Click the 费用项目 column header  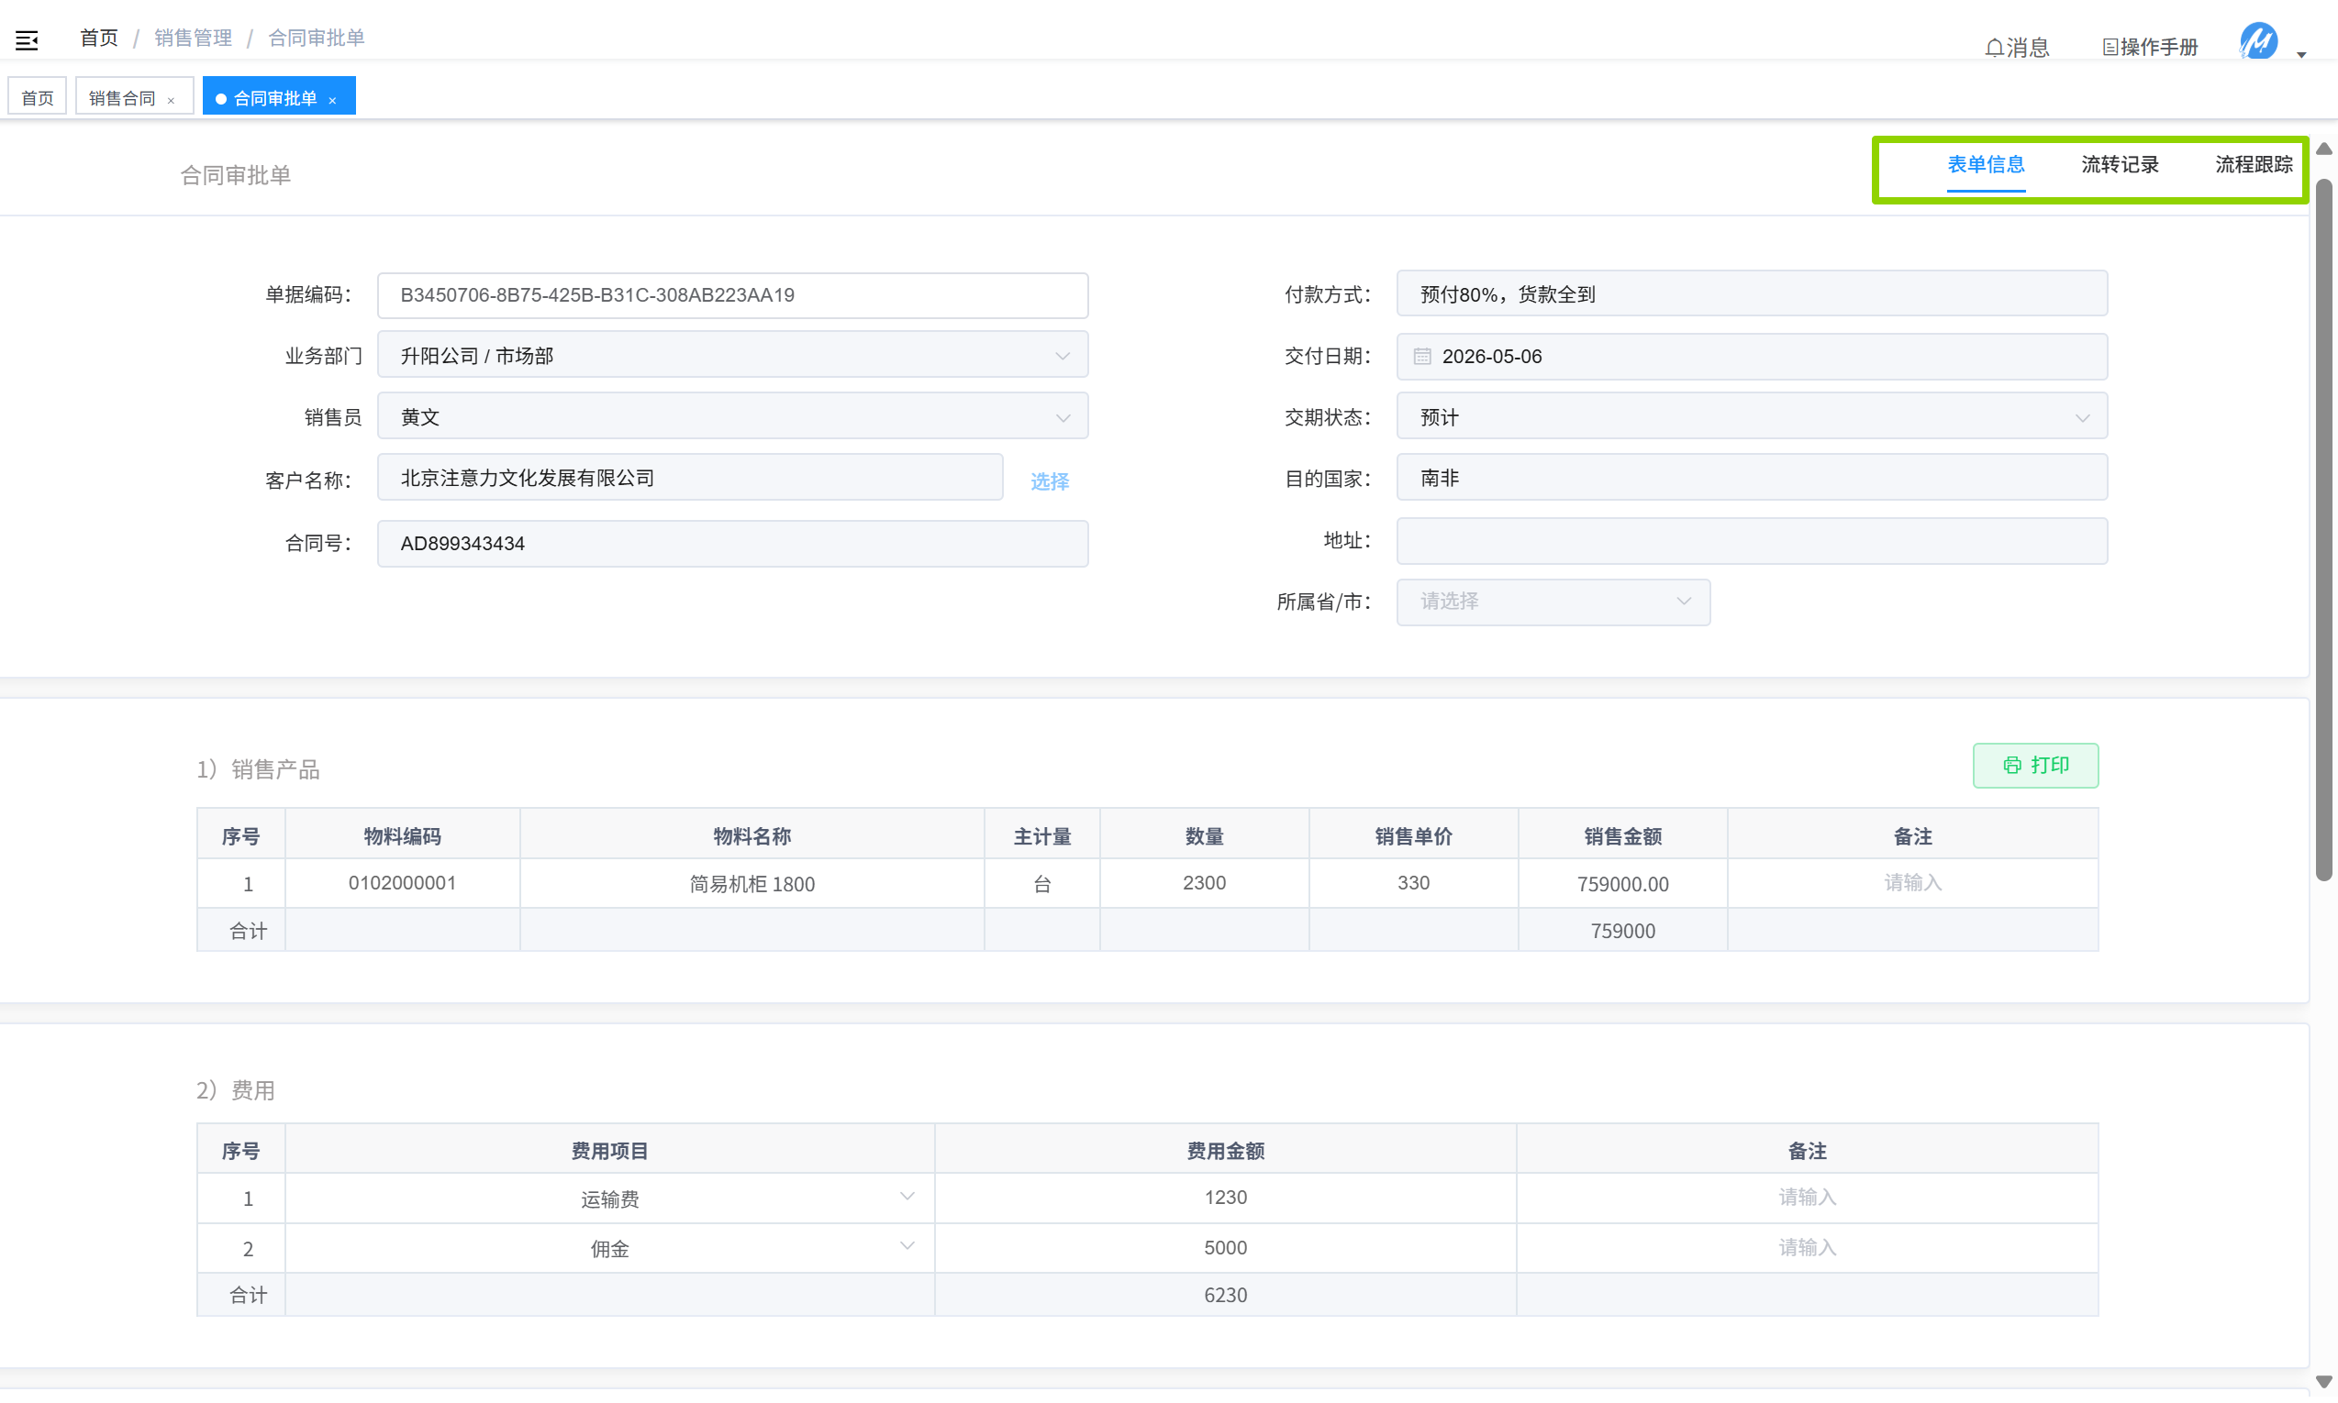click(610, 1151)
